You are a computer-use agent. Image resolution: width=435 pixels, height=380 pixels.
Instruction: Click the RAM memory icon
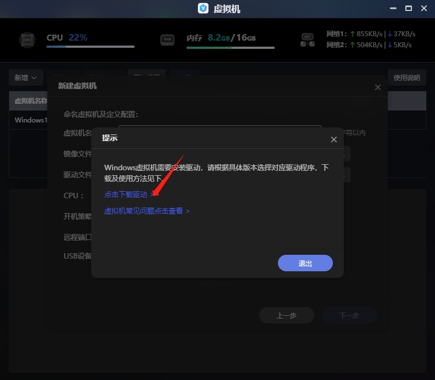tap(168, 40)
